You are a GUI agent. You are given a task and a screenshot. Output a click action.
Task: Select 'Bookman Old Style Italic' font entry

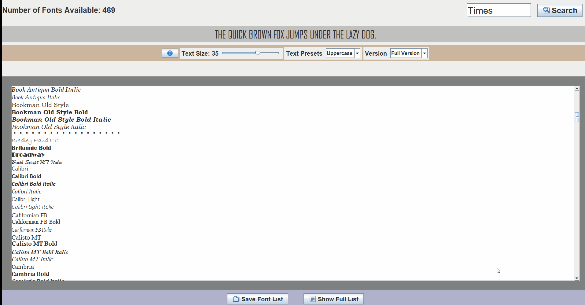click(49, 127)
